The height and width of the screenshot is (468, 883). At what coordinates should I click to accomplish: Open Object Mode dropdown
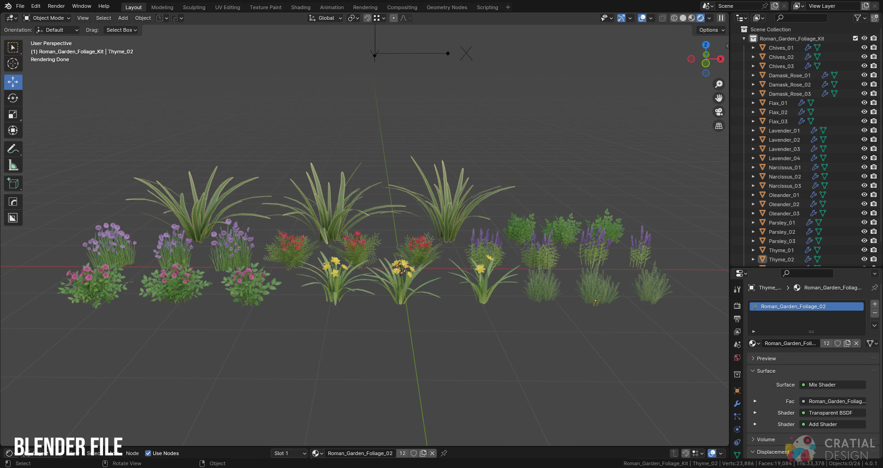click(x=47, y=18)
